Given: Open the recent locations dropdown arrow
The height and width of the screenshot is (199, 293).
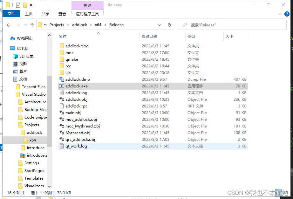Looking at the screenshot, I should [x=26, y=25].
